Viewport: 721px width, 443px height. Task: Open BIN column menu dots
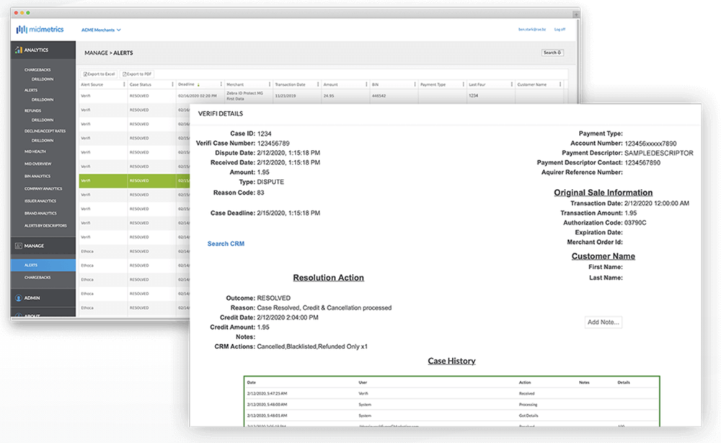click(415, 84)
